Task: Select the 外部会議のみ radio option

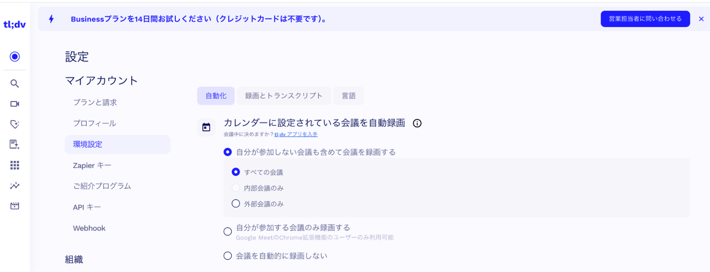Action: [236, 204]
